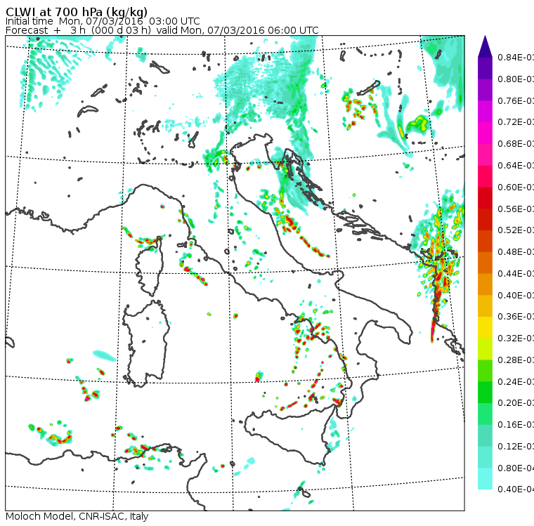Click the 0.48E-03 colorbar label
Screen dimensions: 534x526
pyautogui.click(x=516, y=252)
